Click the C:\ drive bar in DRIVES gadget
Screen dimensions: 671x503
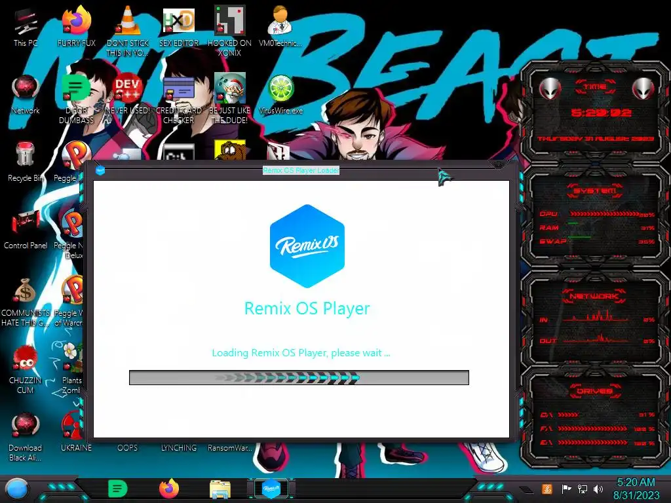pos(568,415)
